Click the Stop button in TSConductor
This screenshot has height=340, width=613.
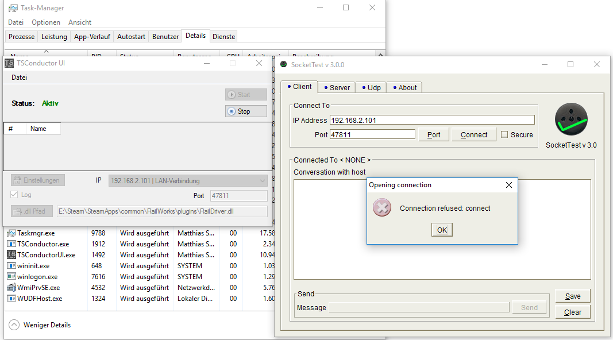[x=246, y=111]
